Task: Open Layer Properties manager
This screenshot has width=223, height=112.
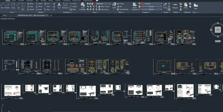Action: pos(83,6)
